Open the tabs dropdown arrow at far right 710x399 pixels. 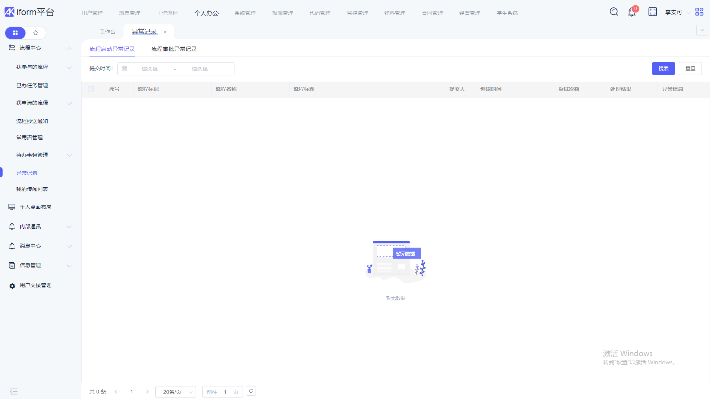point(702,30)
